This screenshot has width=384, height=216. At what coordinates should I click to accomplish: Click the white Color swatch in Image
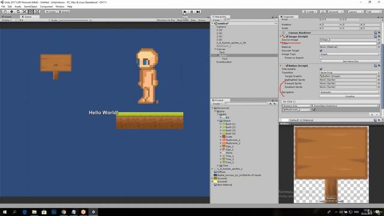click(x=348, y=43)
